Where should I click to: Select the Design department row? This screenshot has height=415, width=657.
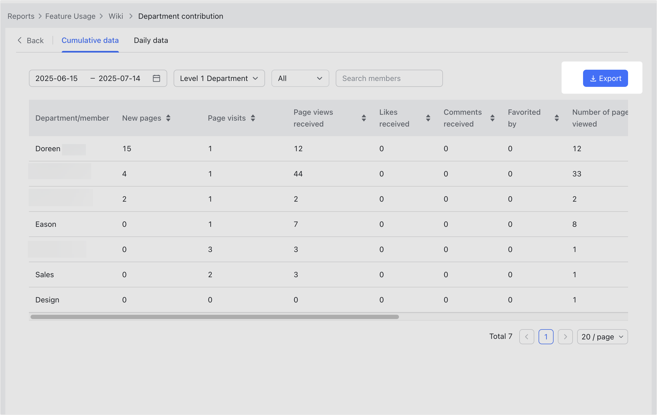(x=328, y=300)
